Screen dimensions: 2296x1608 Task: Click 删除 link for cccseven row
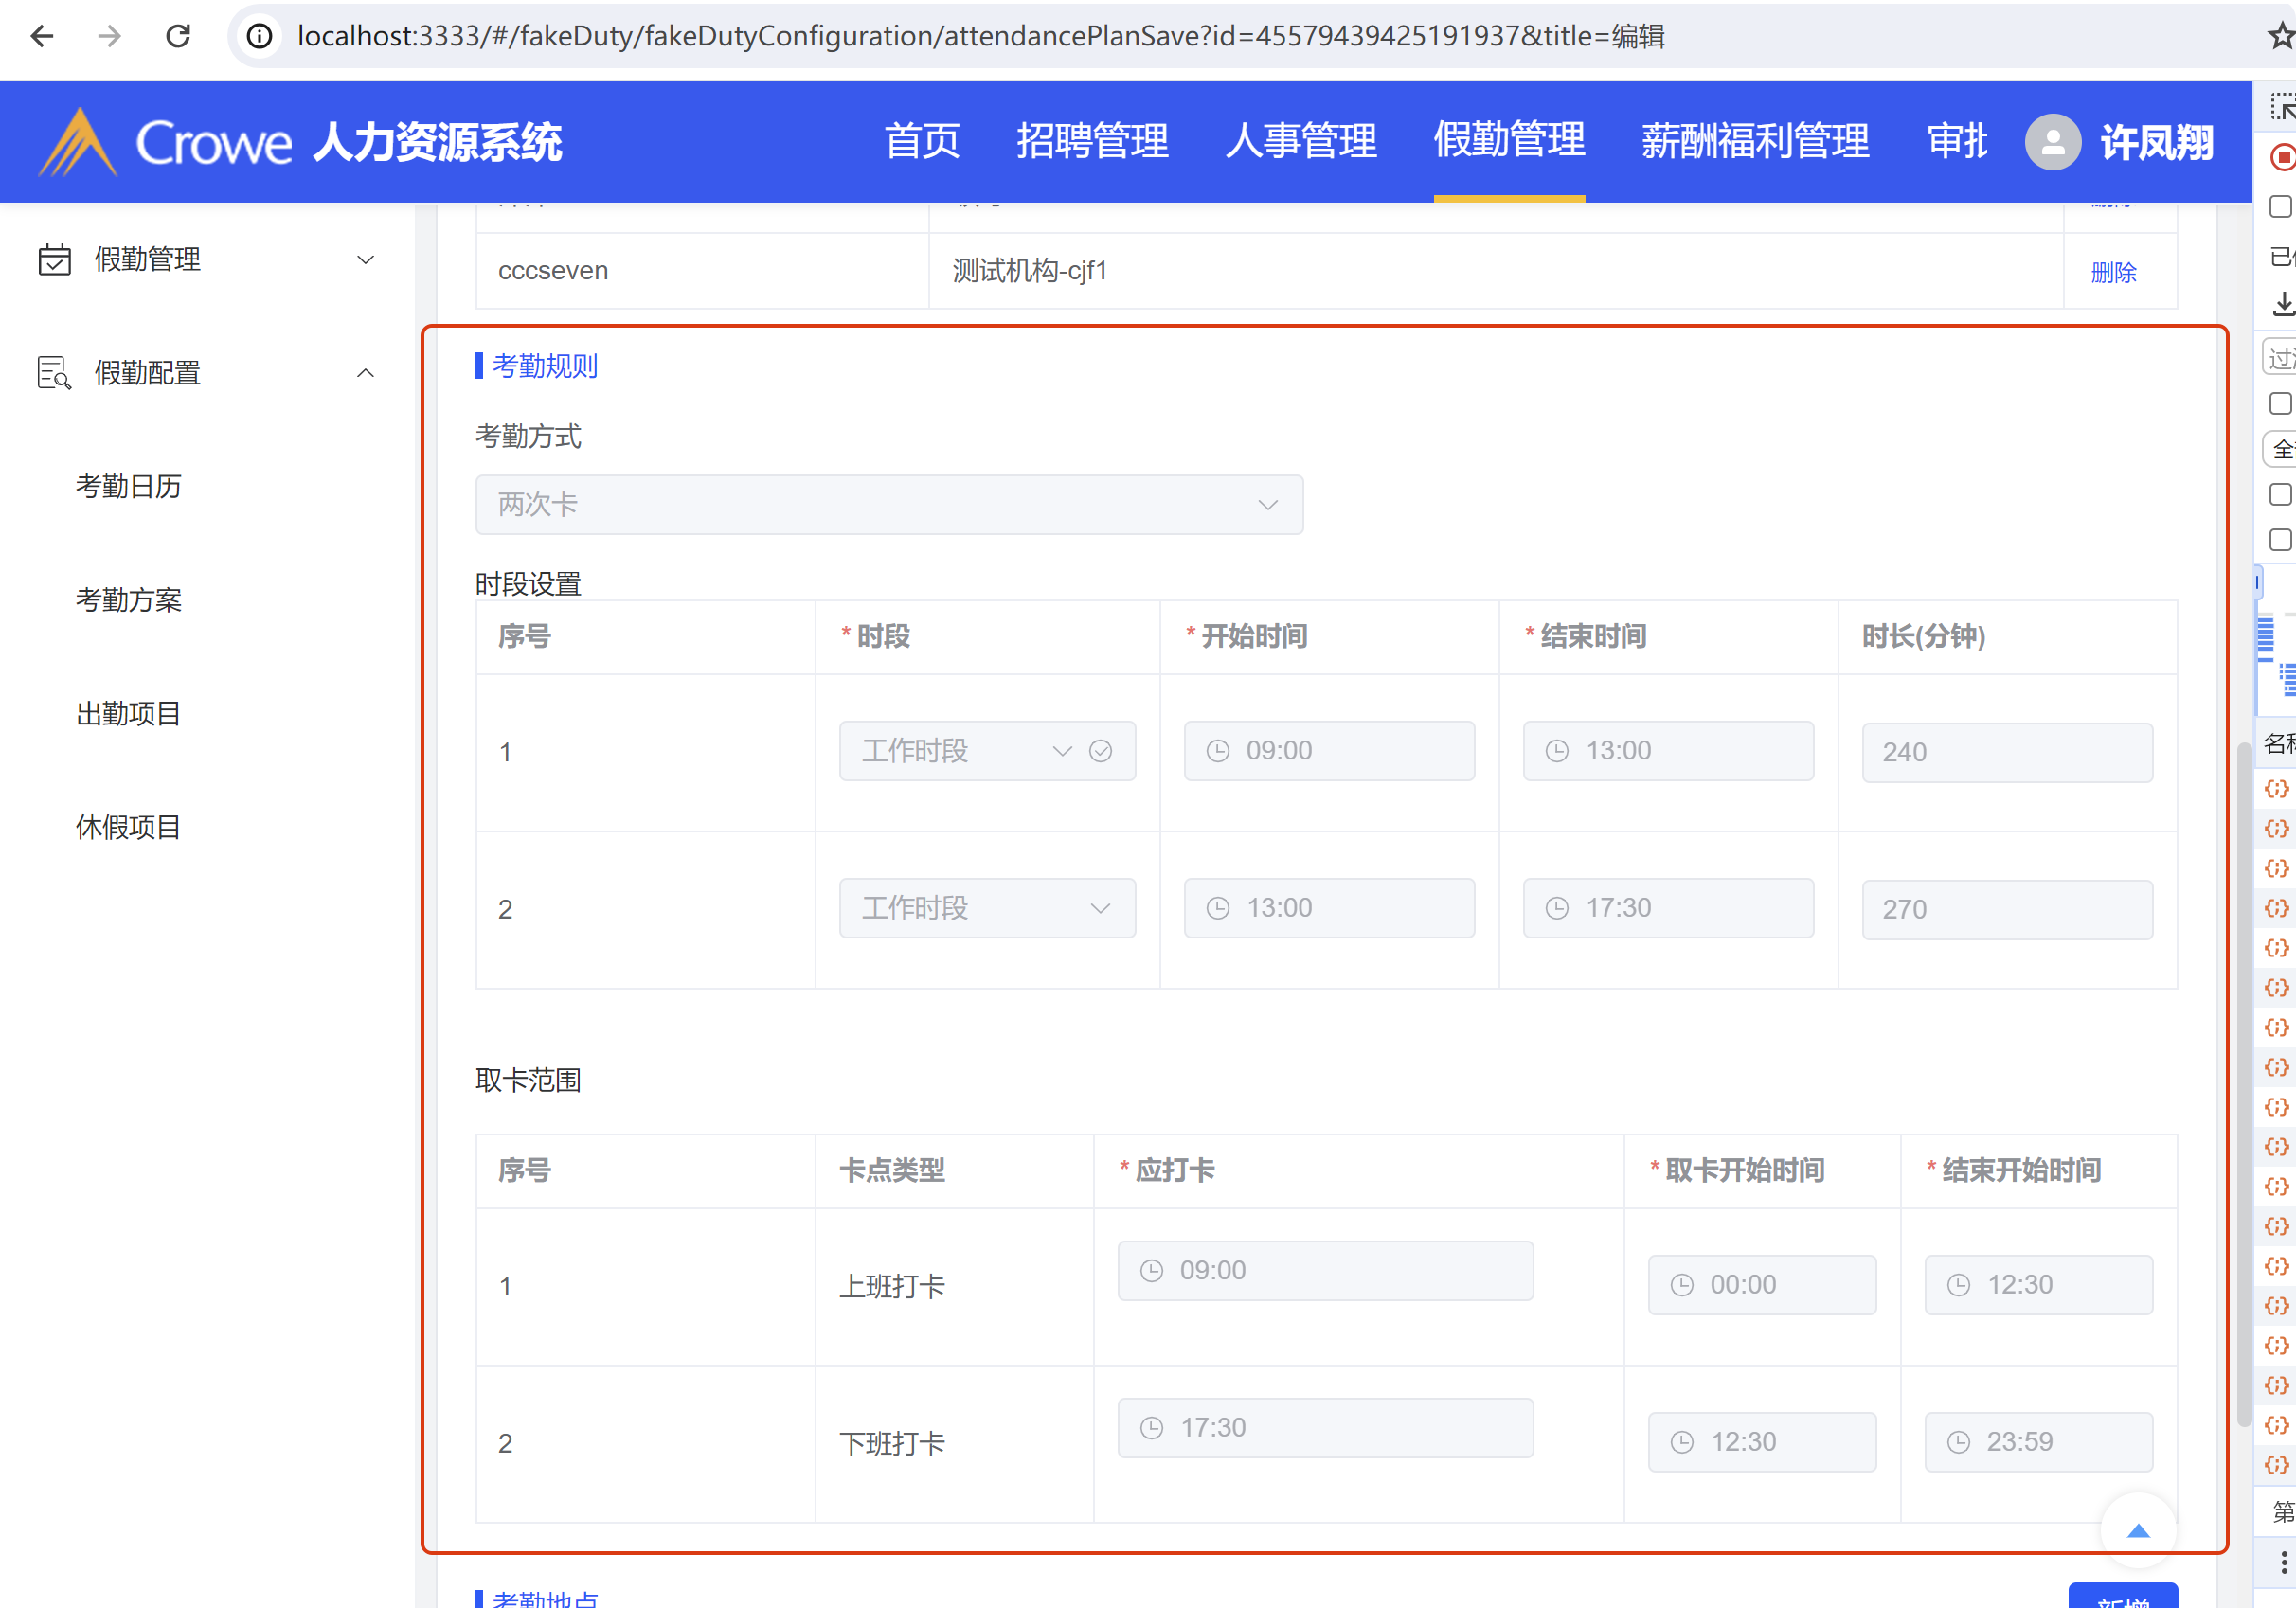click(2112, 272)
